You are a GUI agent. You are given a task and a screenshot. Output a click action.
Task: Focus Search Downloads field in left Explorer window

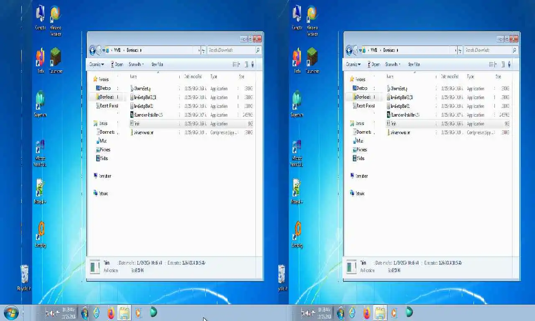pos(231,50)
